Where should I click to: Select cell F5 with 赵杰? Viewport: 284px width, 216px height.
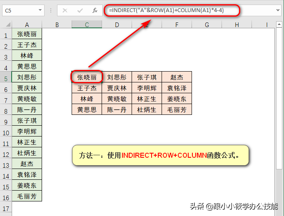click(177, 77)
